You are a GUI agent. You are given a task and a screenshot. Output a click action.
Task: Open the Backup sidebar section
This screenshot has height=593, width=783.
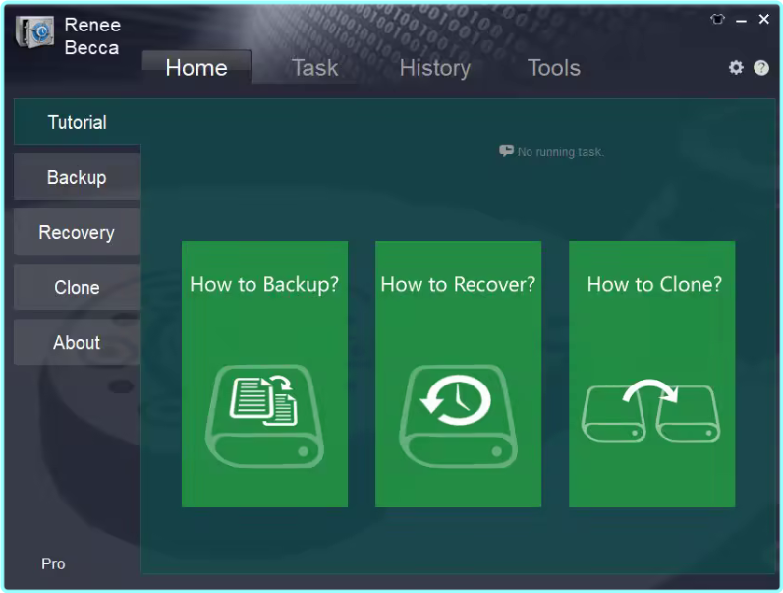pyautogui.click(x=77, y=178)
